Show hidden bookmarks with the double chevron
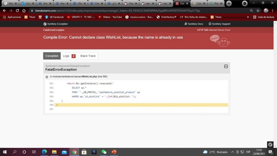 pos(248,17)
